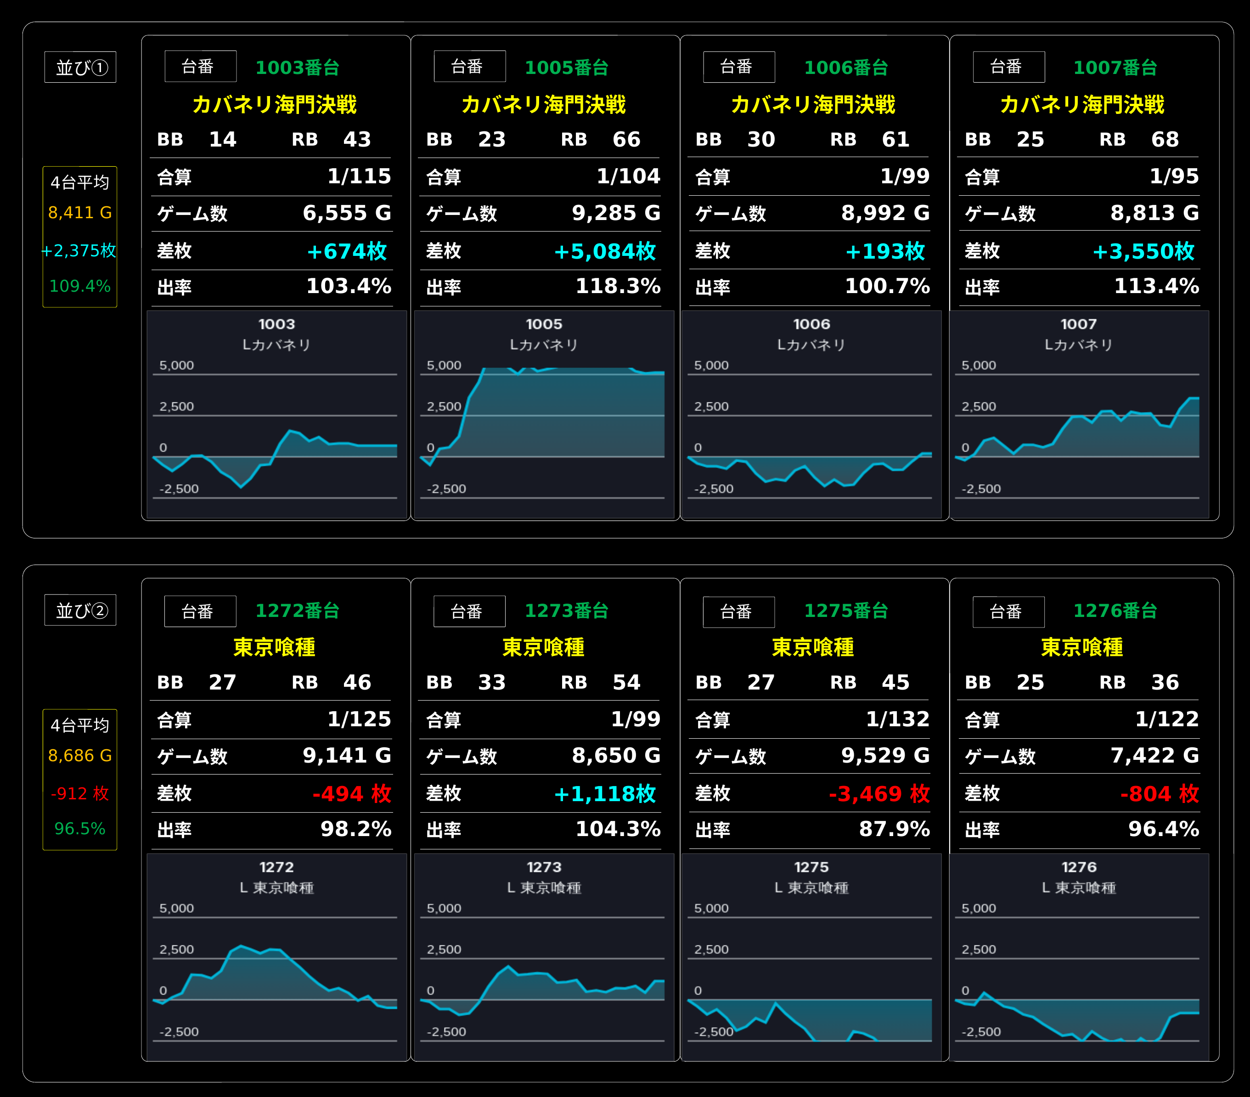Click the red medal difference -3,469 枚
The width and height of the screenshot is (1250, 1097).
[879, 793]
